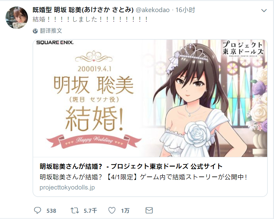This screenshot has height=219, width=274.
Task: Click the card description about 4/1限定 story
Action: (x=144, y=177)
